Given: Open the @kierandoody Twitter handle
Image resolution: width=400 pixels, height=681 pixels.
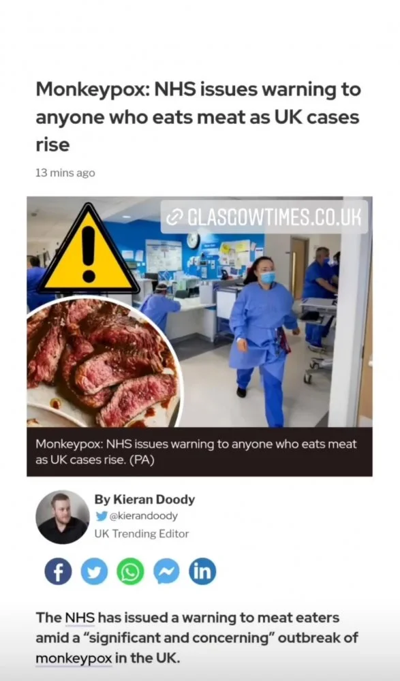Looking at the screenshot, I should click(142, 516).
